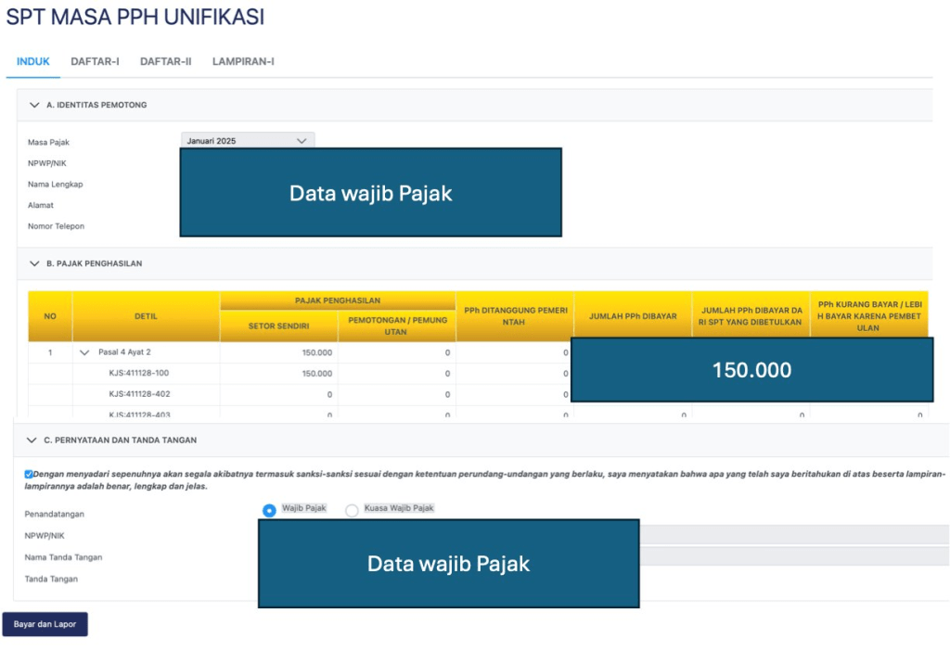Toggle the declaration statement checkbox
This screenshot has height=651, width=950.
point(29,474)
